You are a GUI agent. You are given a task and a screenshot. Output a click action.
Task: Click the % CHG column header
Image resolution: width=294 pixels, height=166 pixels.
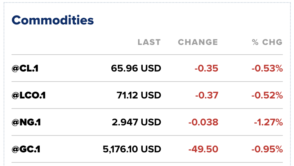click(x=267, y=42)
